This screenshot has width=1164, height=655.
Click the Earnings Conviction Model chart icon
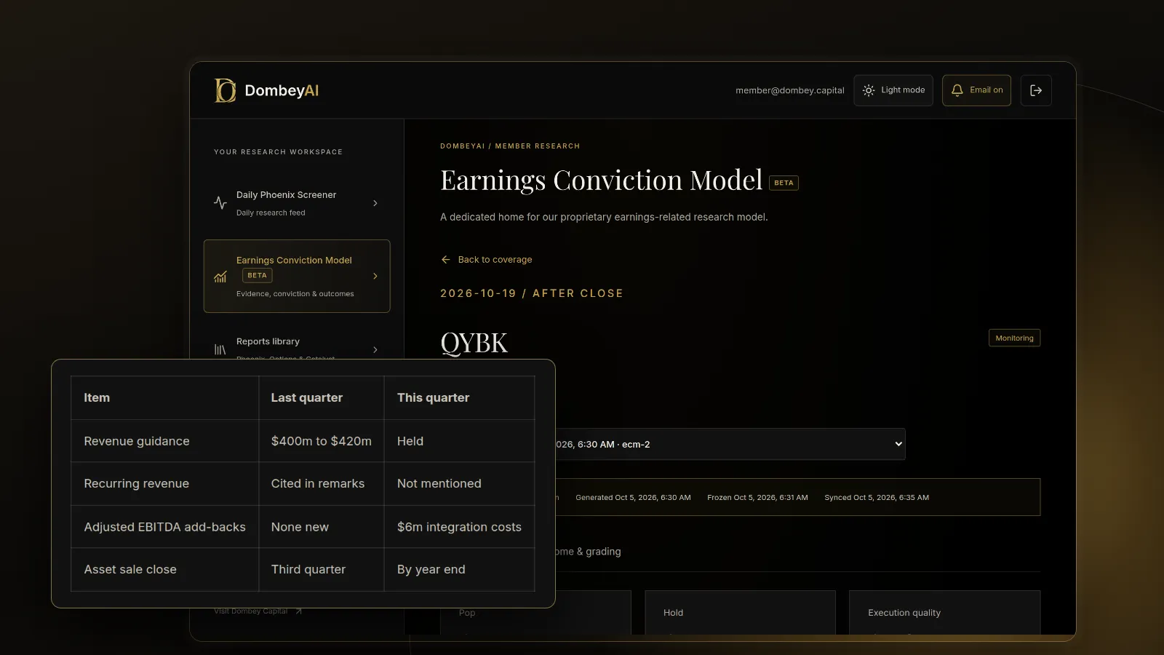(x=220, y=277)
